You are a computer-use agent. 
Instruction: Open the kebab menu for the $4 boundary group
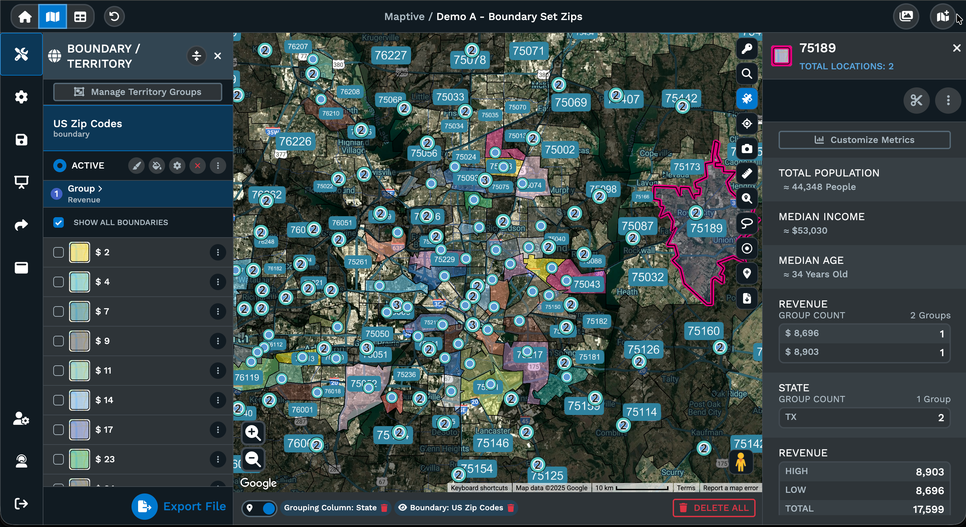tap(218, 282)
